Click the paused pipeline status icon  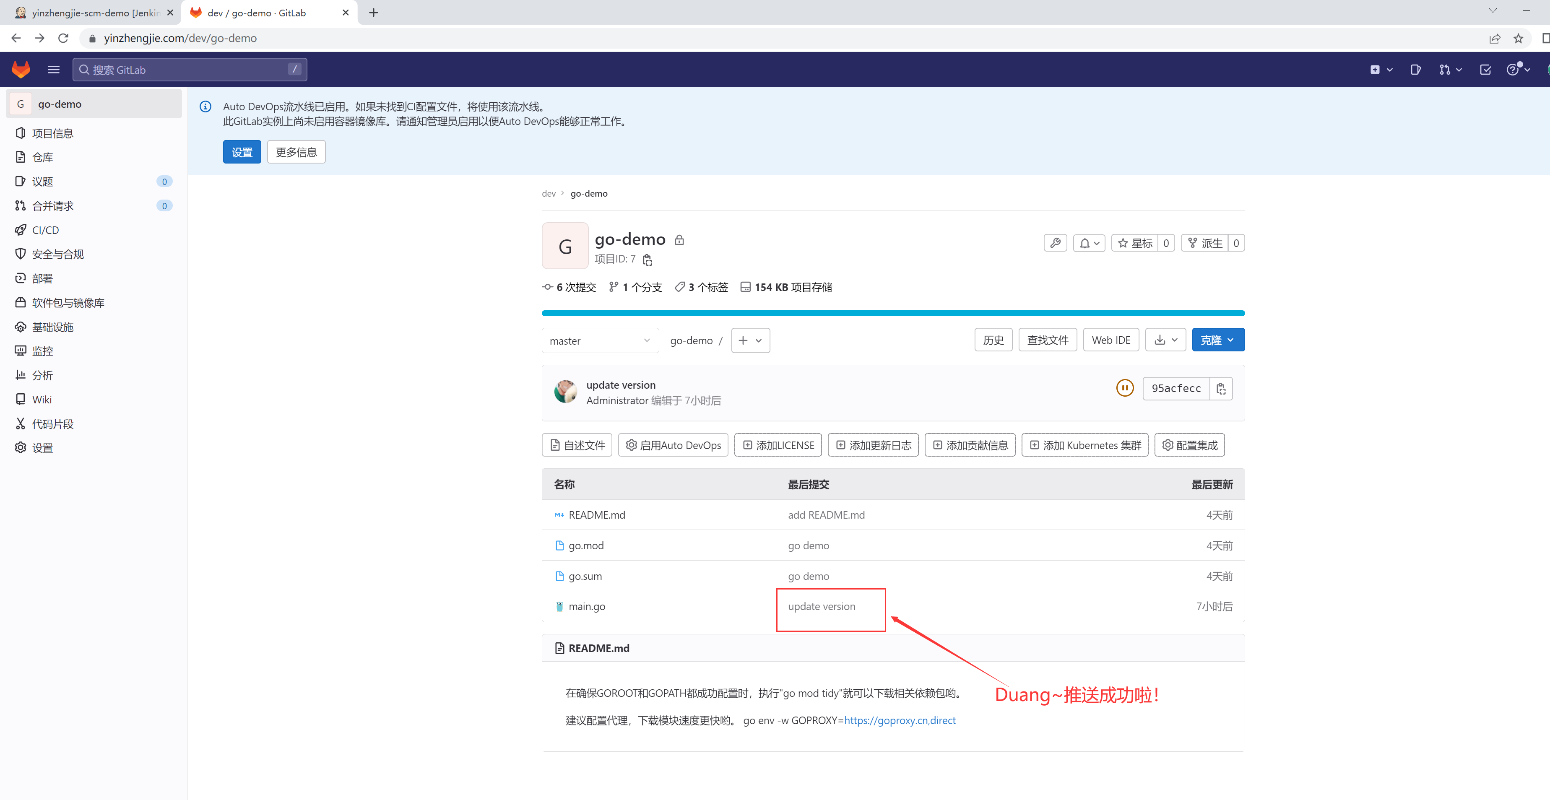point(1125,389)
